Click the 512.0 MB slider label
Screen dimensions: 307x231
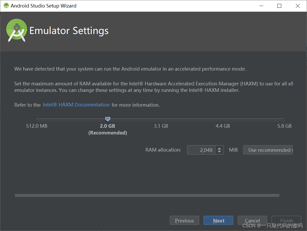pyautogui.click(x=37, y=126)
